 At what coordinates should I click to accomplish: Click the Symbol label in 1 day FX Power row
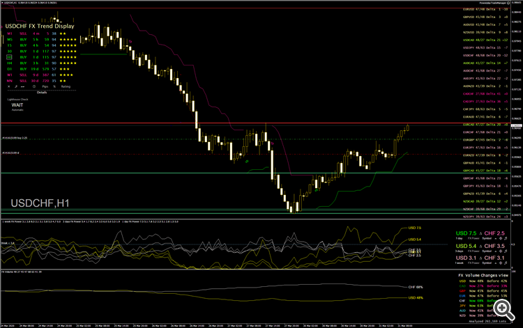(x=487, y=238)
